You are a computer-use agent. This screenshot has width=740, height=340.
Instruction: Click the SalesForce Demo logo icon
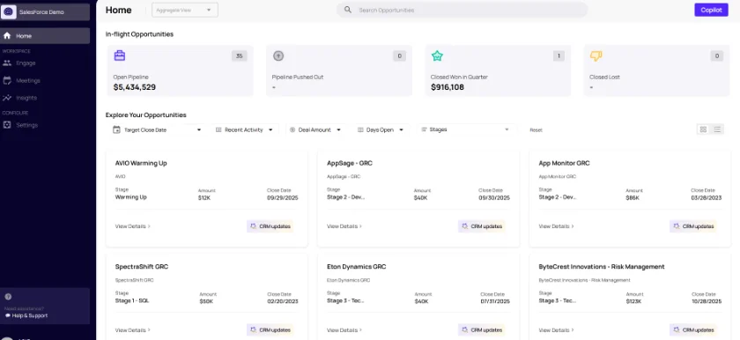pyautogui.click(x=9, y=11)
